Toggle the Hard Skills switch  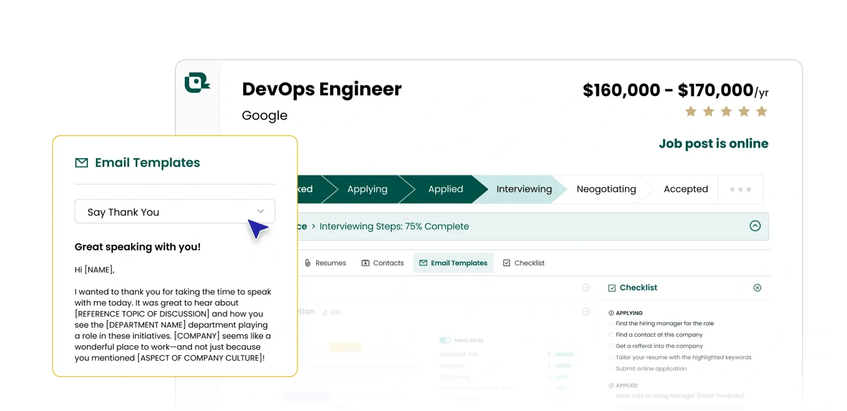tap(445, 340)
